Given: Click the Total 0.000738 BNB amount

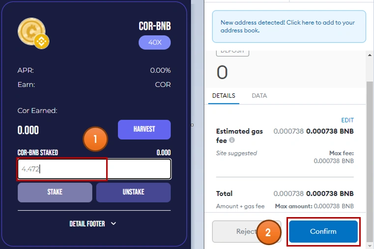Looking at the screenshot, I should click(x=330, y=194).
